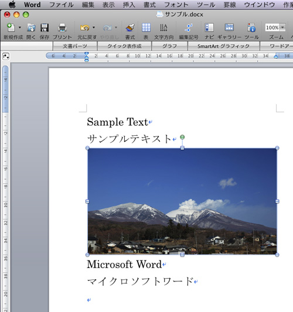Open the 編集 menu
Viewport: 293px width, 312px height.
pyautogui.click(x=88, y=5)
